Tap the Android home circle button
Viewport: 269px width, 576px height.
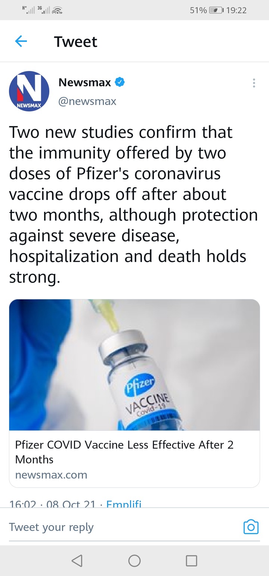pos(134,560)
